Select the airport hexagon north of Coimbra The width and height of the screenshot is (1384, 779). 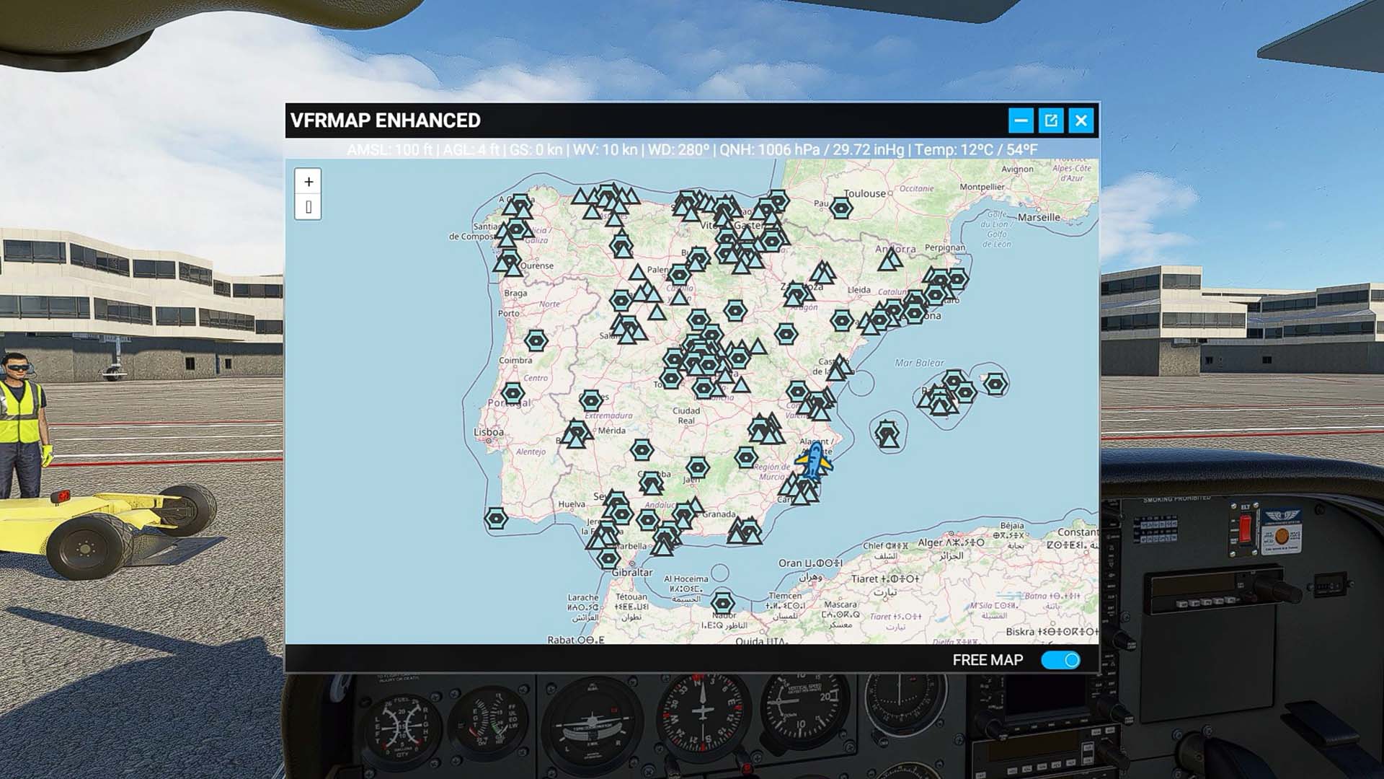(536, 340)
